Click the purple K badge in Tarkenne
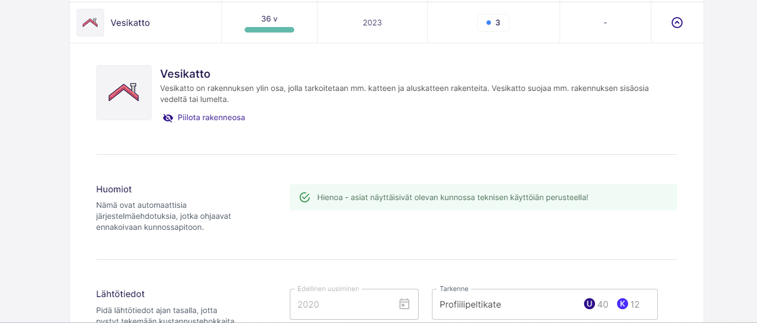 pos(623,304)
